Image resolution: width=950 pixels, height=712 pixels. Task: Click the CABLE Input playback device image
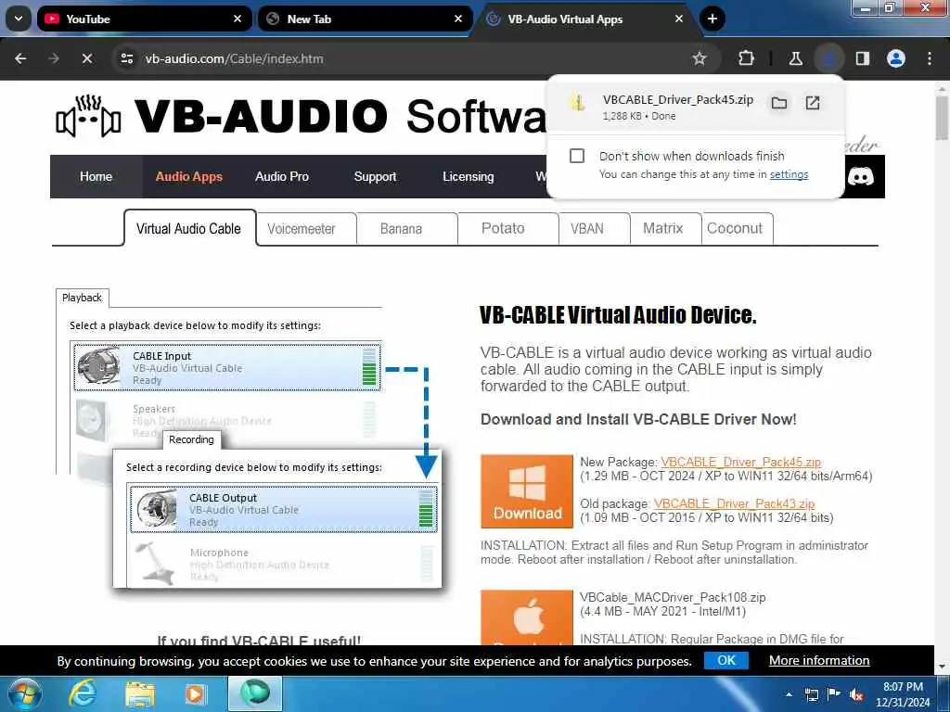click(98, 366)
